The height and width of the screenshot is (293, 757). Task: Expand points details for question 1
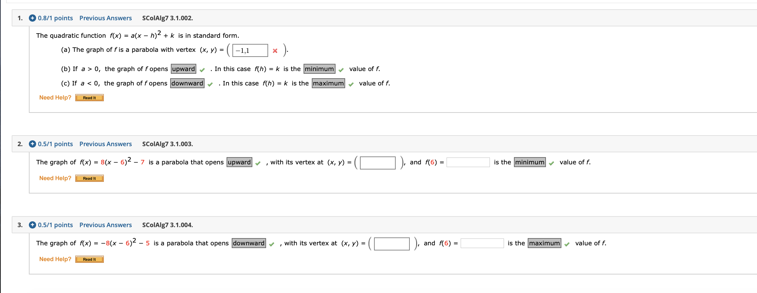click(32, 18)
